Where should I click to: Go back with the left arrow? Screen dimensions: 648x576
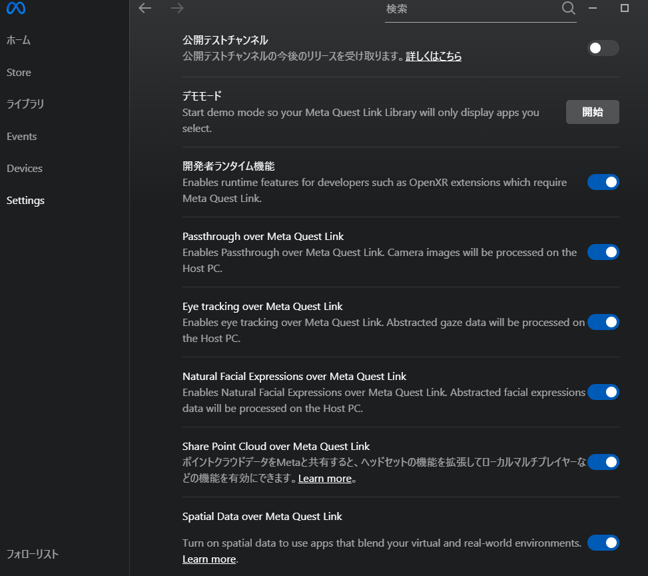click(x=145, y=8)
